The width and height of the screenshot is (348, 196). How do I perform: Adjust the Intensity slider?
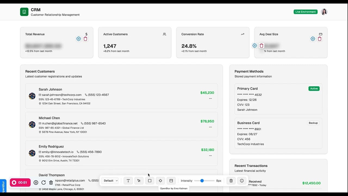coord(204,181)
